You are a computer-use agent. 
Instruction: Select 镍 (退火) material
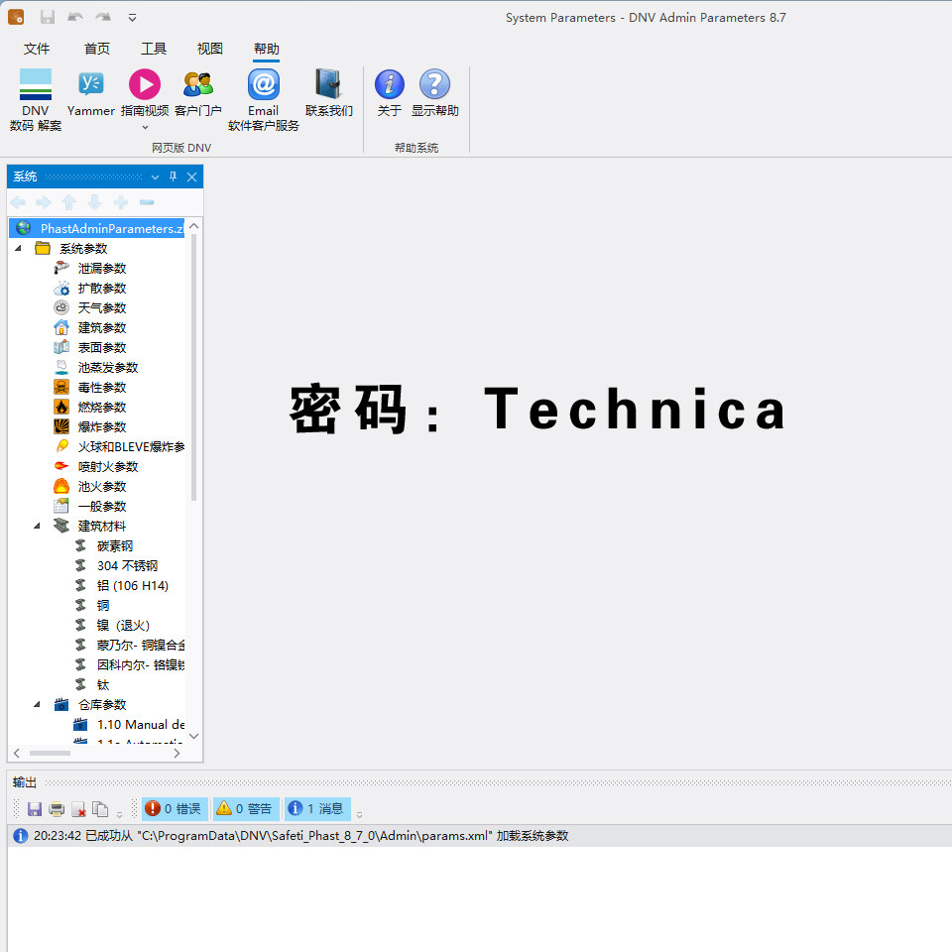pos(123,626)
